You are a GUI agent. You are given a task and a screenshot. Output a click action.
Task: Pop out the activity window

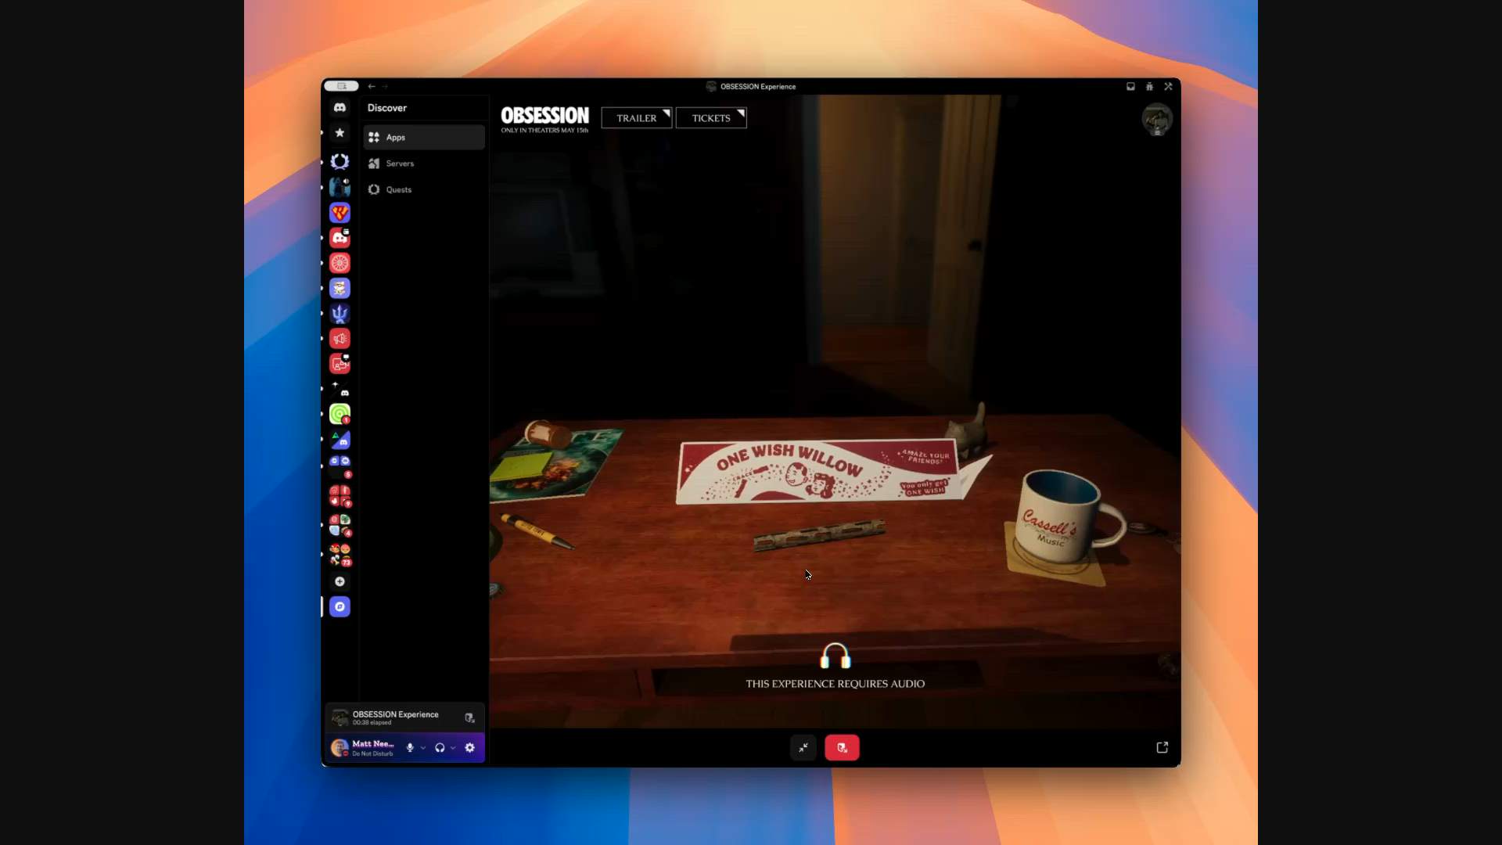pos(1162,748)
